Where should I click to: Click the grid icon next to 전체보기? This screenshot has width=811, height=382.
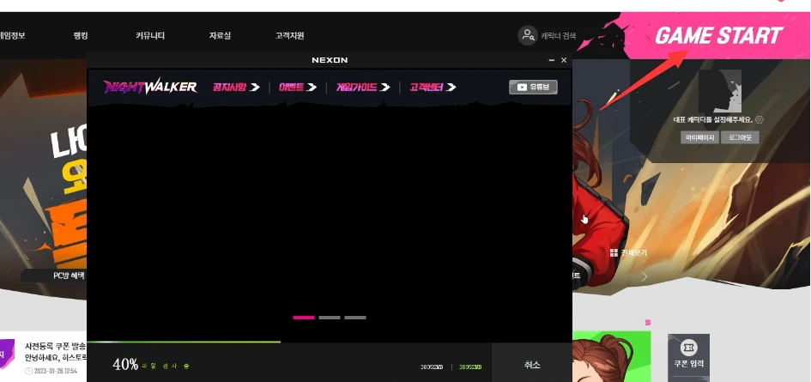pos(614,252)
